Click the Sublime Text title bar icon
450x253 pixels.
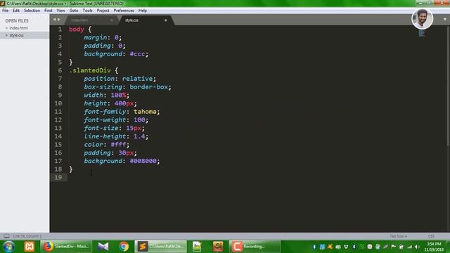(x=3, y=4)
